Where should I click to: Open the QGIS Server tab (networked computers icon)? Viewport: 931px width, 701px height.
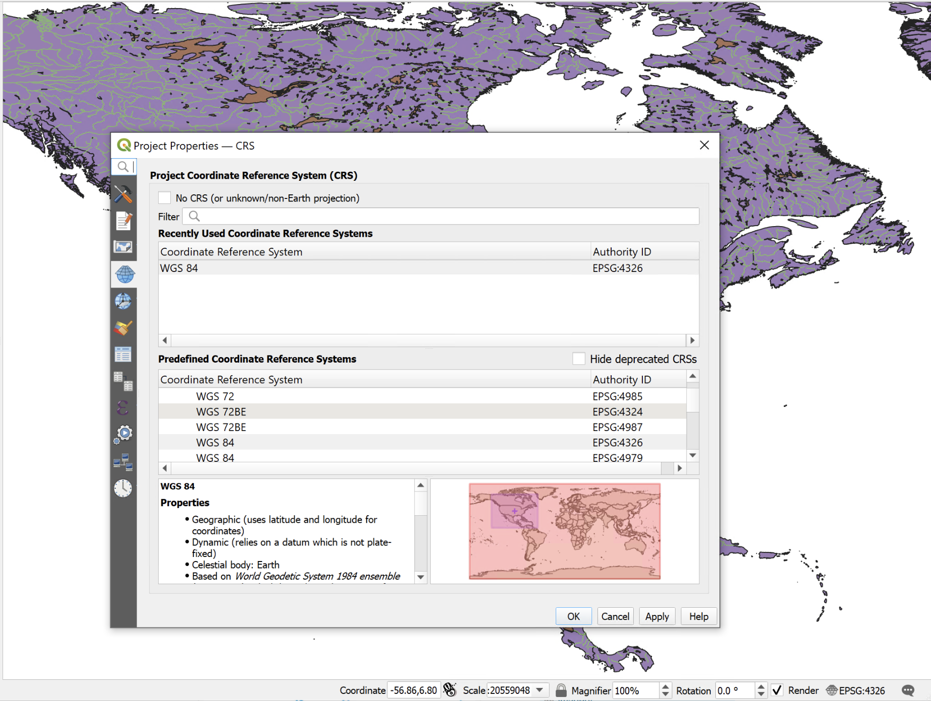(123, 461)
